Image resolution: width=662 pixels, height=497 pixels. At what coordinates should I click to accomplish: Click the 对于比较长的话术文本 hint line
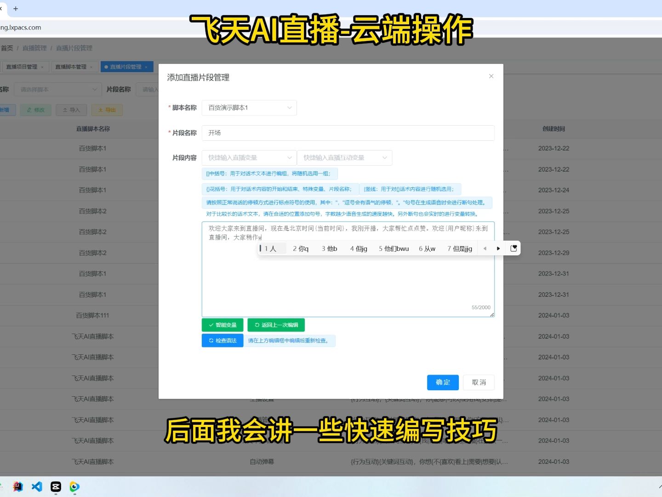pos(343,214)
